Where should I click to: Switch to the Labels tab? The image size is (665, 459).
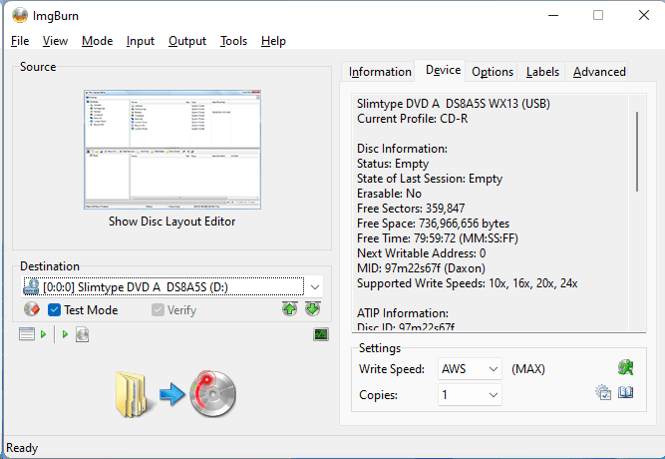[x=542, y=72]
